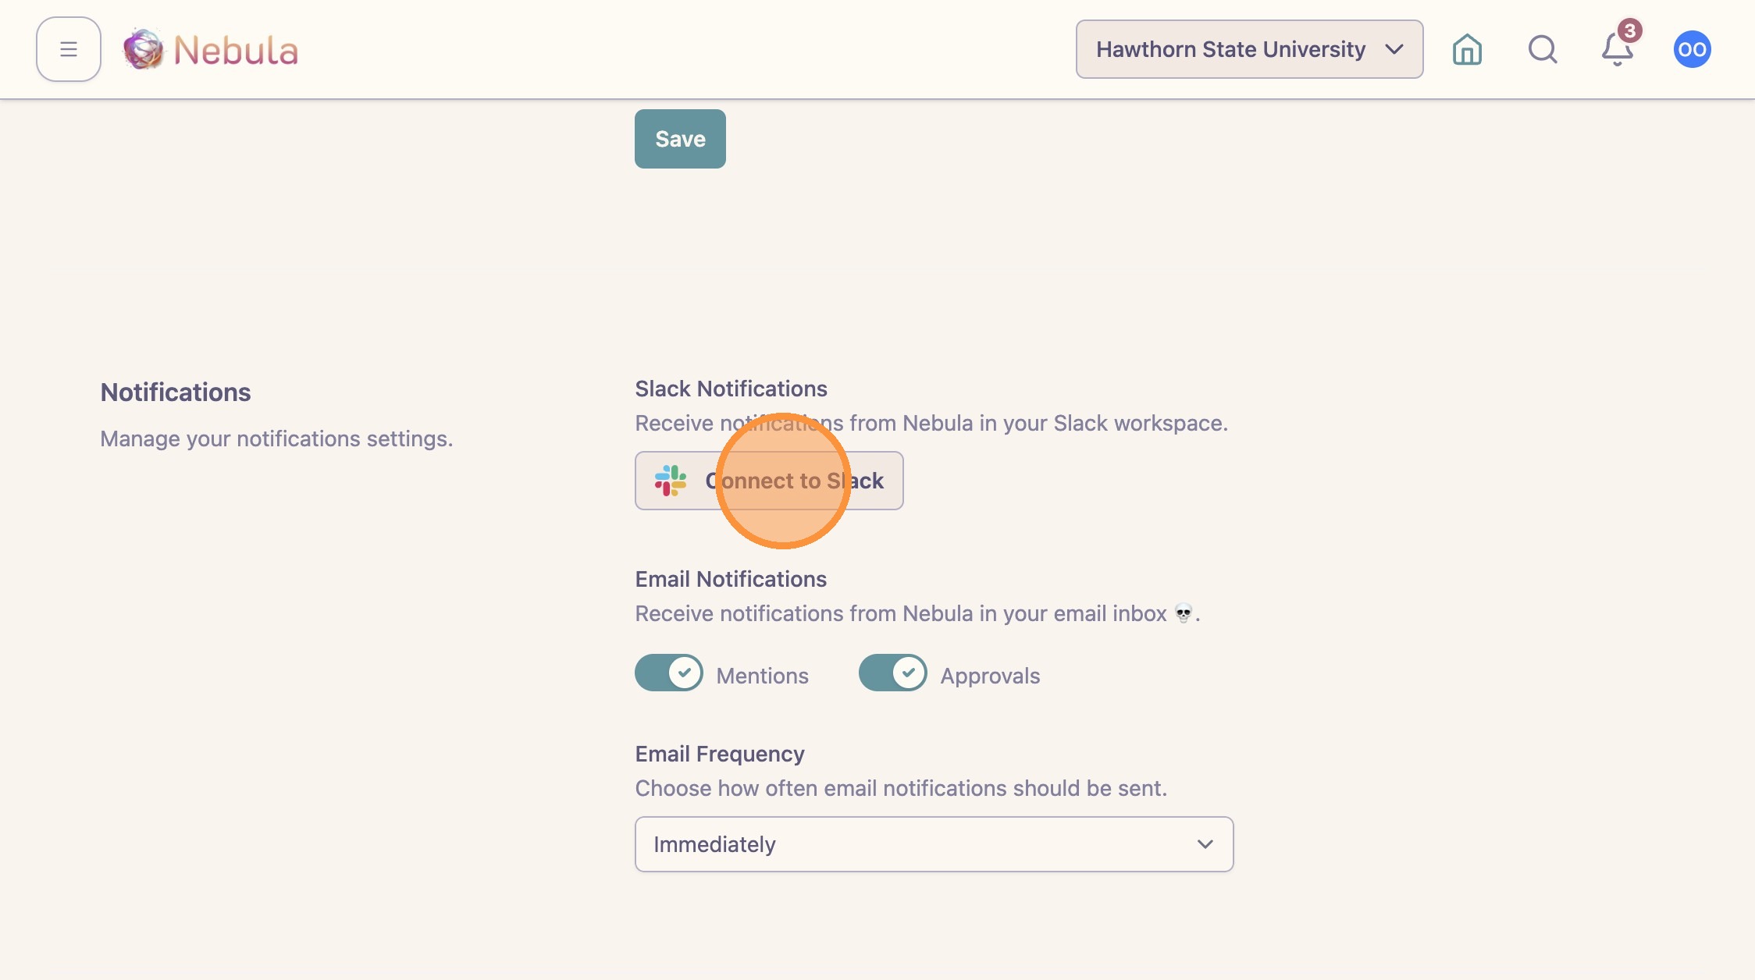Image resolution: width=1755 pixels, height=980 pixels.
Task: Open the OO user avatar menu
Action: (x=1692, y=49)
